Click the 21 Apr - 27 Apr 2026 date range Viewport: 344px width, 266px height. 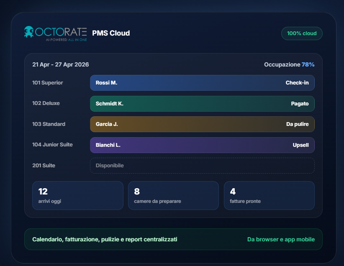click(61, 64)
